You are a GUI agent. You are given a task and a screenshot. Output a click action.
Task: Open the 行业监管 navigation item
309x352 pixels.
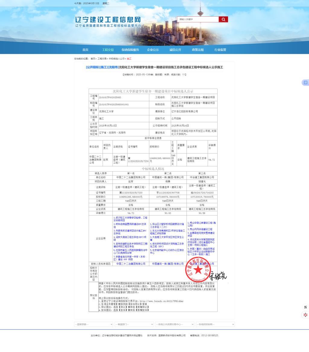click(220, 50)
